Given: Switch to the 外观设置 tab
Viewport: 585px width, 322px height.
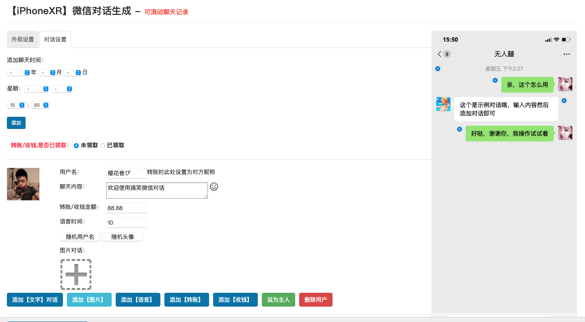Looking at the screenshot, I should tap(23, 39).
